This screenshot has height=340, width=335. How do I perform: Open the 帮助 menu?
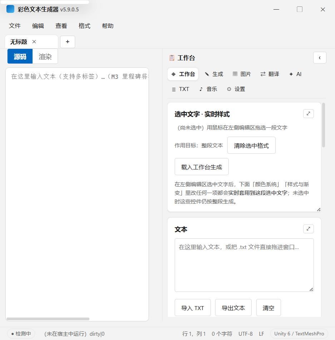click(108, 26)
